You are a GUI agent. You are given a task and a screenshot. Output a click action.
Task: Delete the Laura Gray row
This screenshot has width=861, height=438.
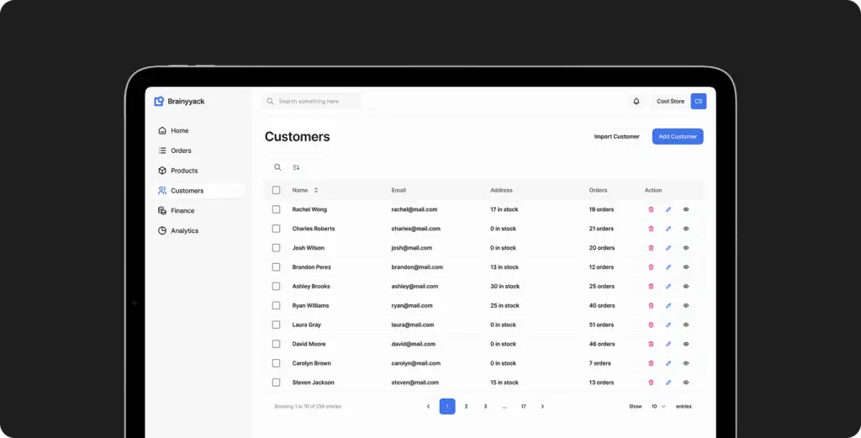651,325
